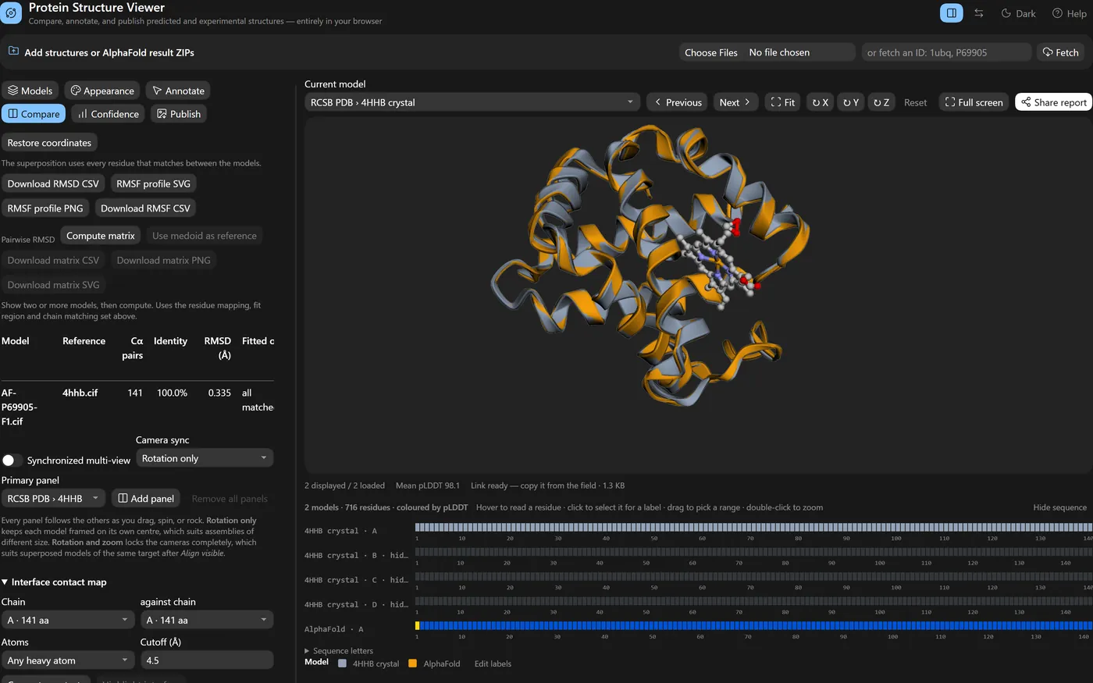Open Help from the question mark icon
This screenshot has height=683, width=1093.
1069,13
